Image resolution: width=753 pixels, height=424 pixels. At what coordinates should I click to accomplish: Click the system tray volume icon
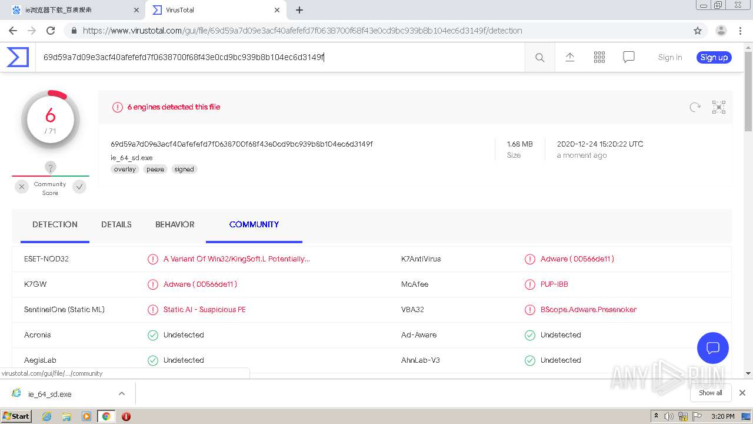pyautogui.click(x=669, y=416)
